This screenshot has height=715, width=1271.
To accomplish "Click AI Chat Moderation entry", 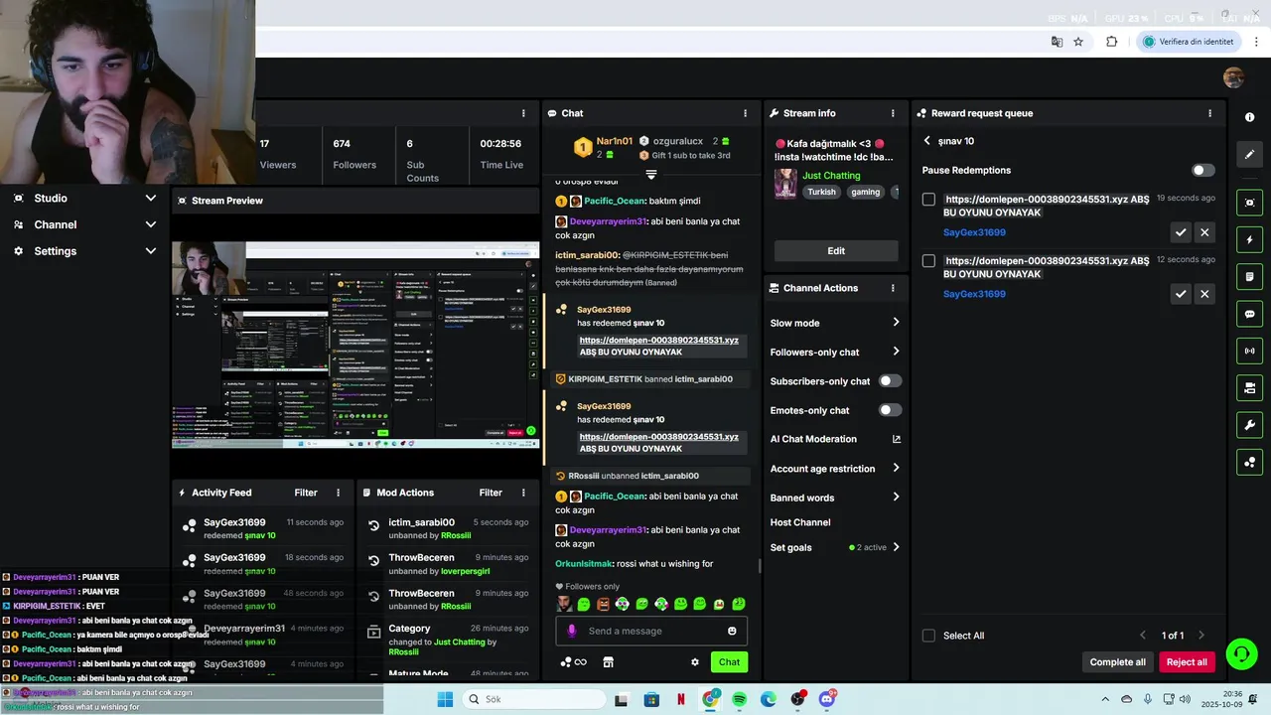I will (813, 439).
